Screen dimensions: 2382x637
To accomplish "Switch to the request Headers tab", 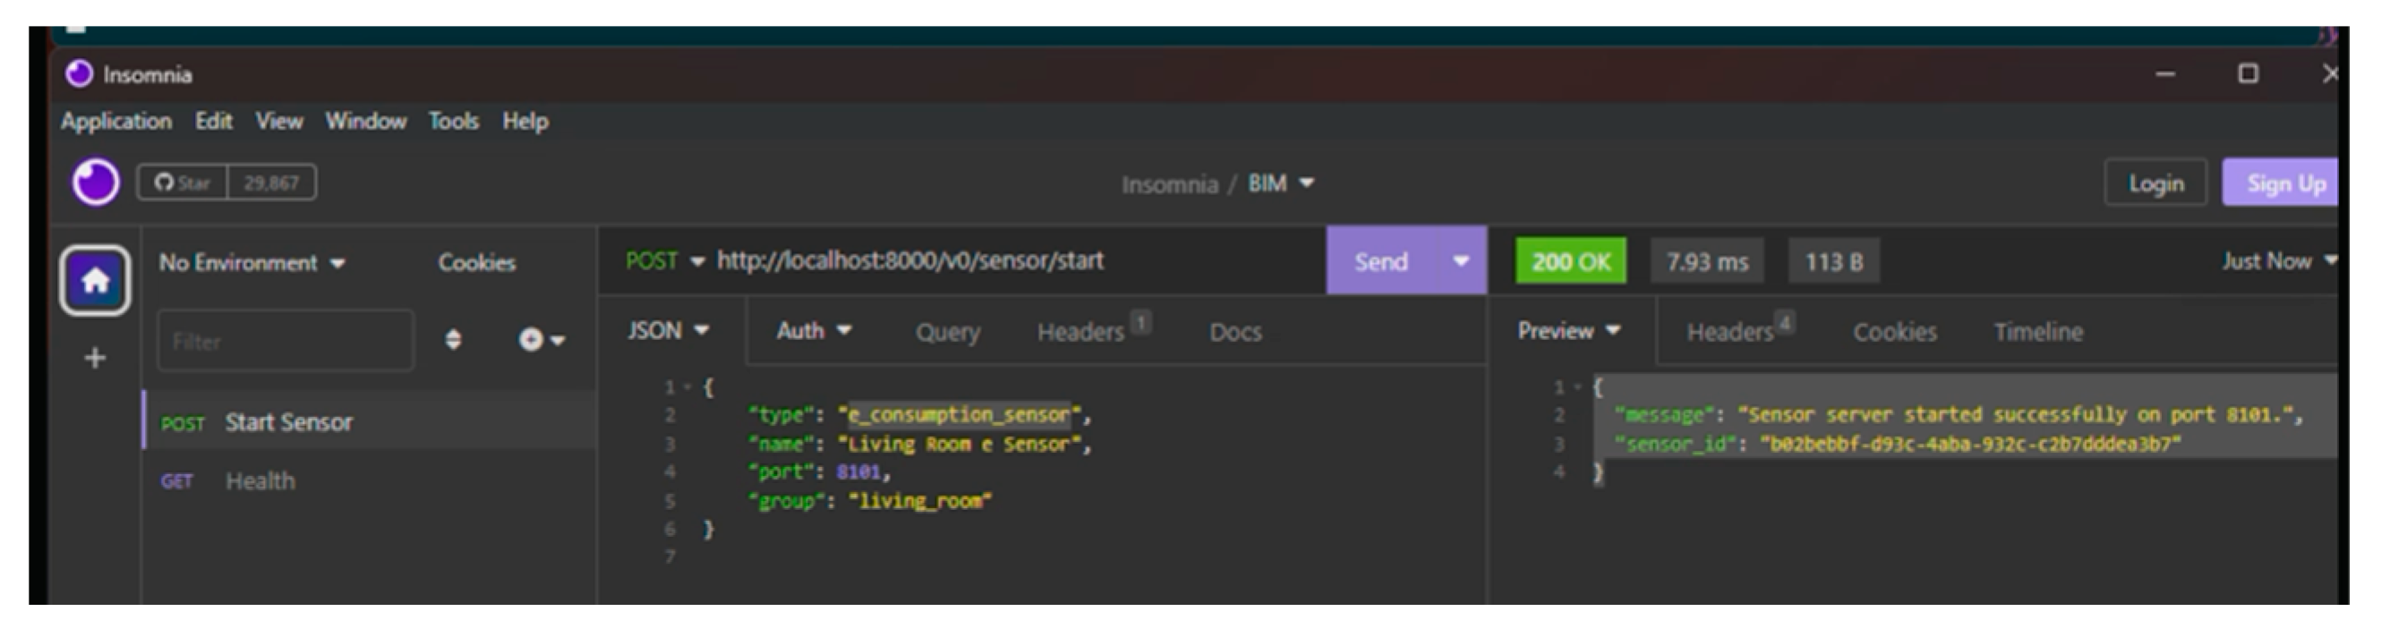I will coord(1080,332).
